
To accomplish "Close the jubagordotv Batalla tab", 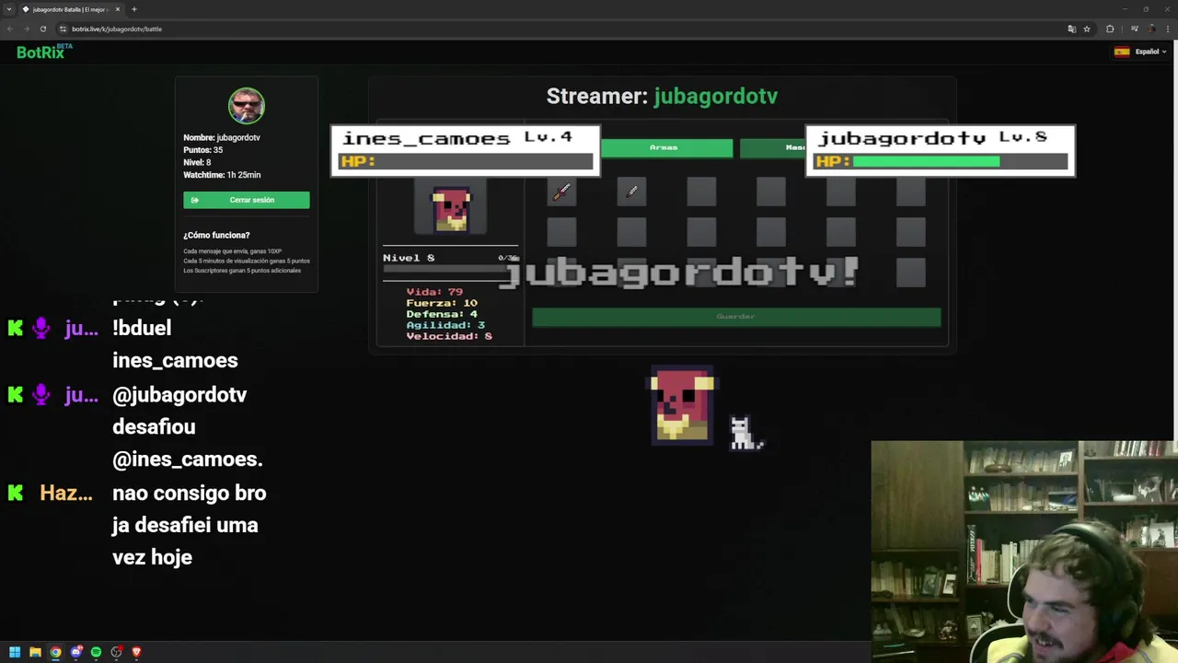I will pos(118,9).
